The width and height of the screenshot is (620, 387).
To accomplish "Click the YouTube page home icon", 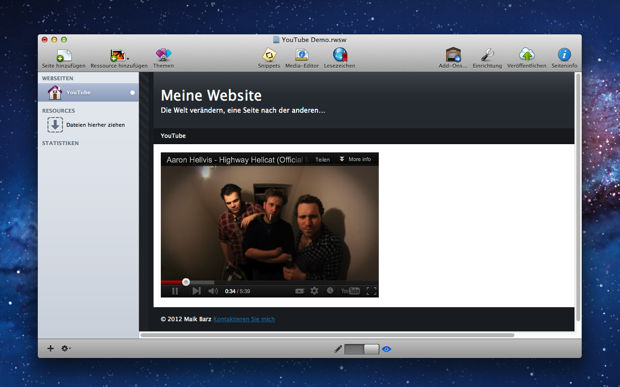I will tap(55, 92).
